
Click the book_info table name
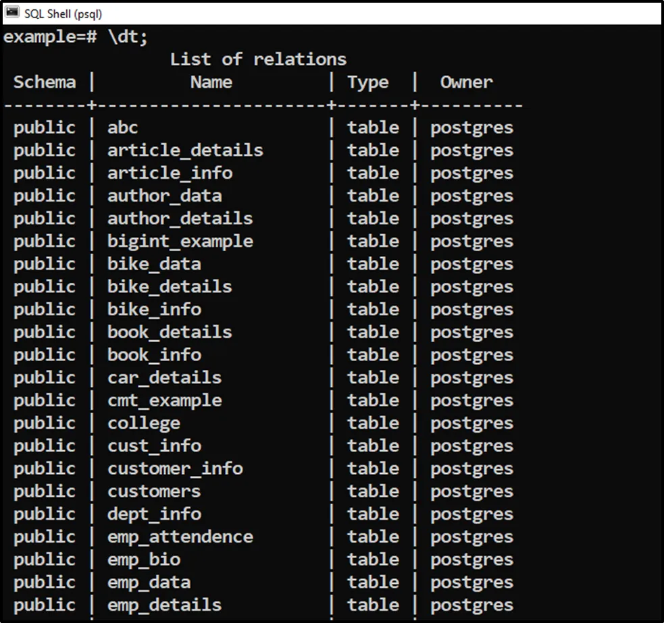pyautogui.click(x=154, y=355)
